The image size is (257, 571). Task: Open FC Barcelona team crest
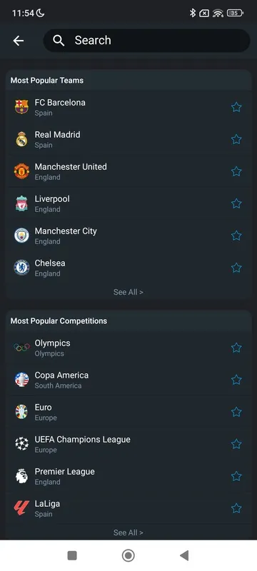coord(21,107)
